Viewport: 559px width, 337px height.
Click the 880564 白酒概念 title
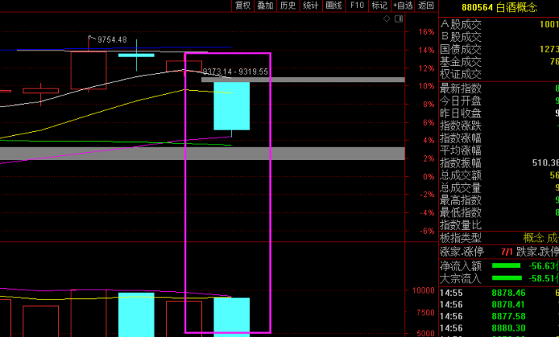pyautogui.click(x=499, y=6)
